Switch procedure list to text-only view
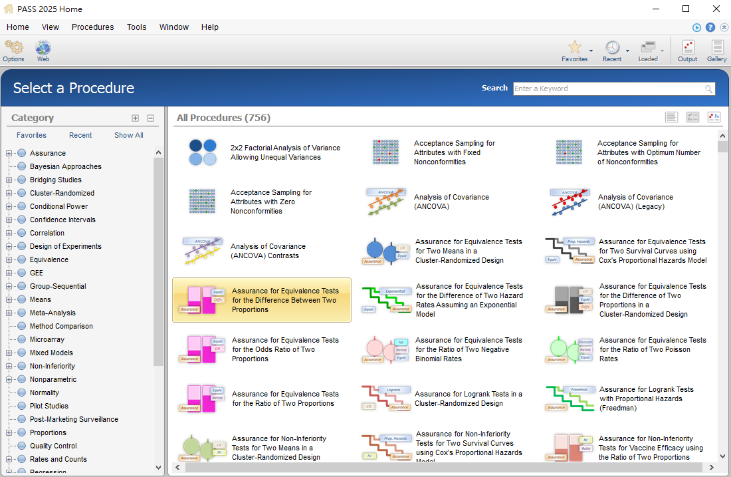 pyautogui.click(x=672, y=118)
